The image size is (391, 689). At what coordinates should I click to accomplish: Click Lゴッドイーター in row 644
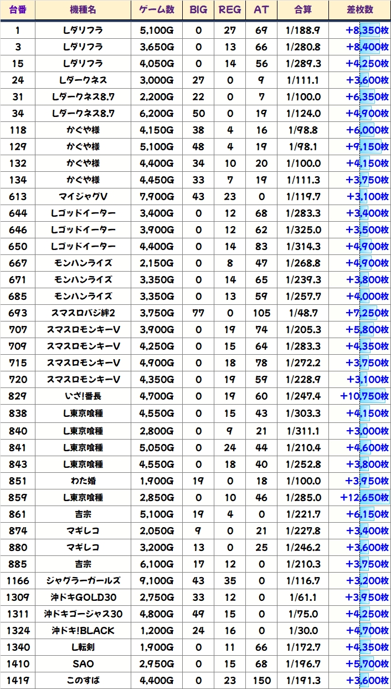[x=83, y=213]
